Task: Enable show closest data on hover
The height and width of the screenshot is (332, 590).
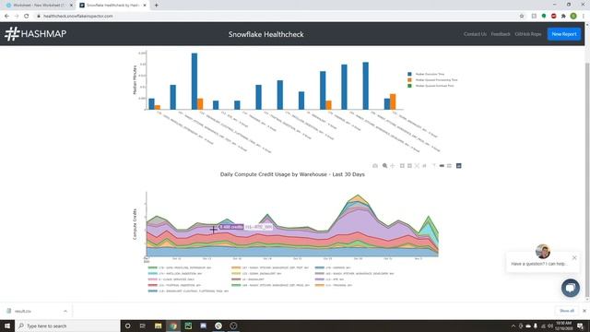Action: pos(442,166)
